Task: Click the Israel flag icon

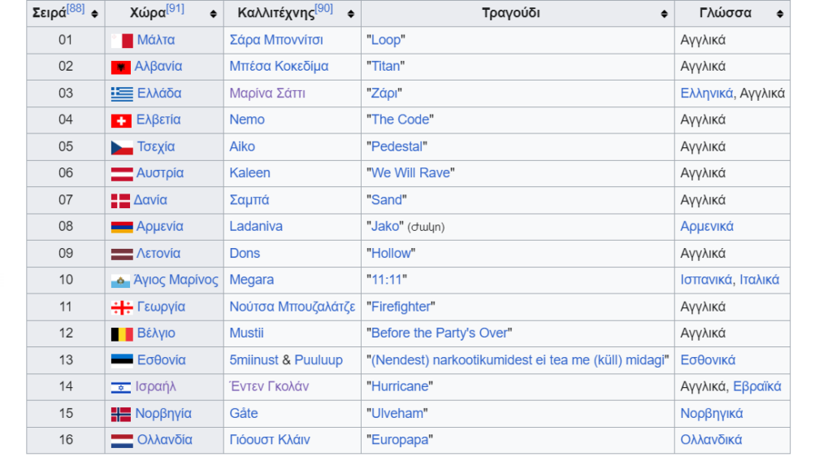Action: click(121, 387)
